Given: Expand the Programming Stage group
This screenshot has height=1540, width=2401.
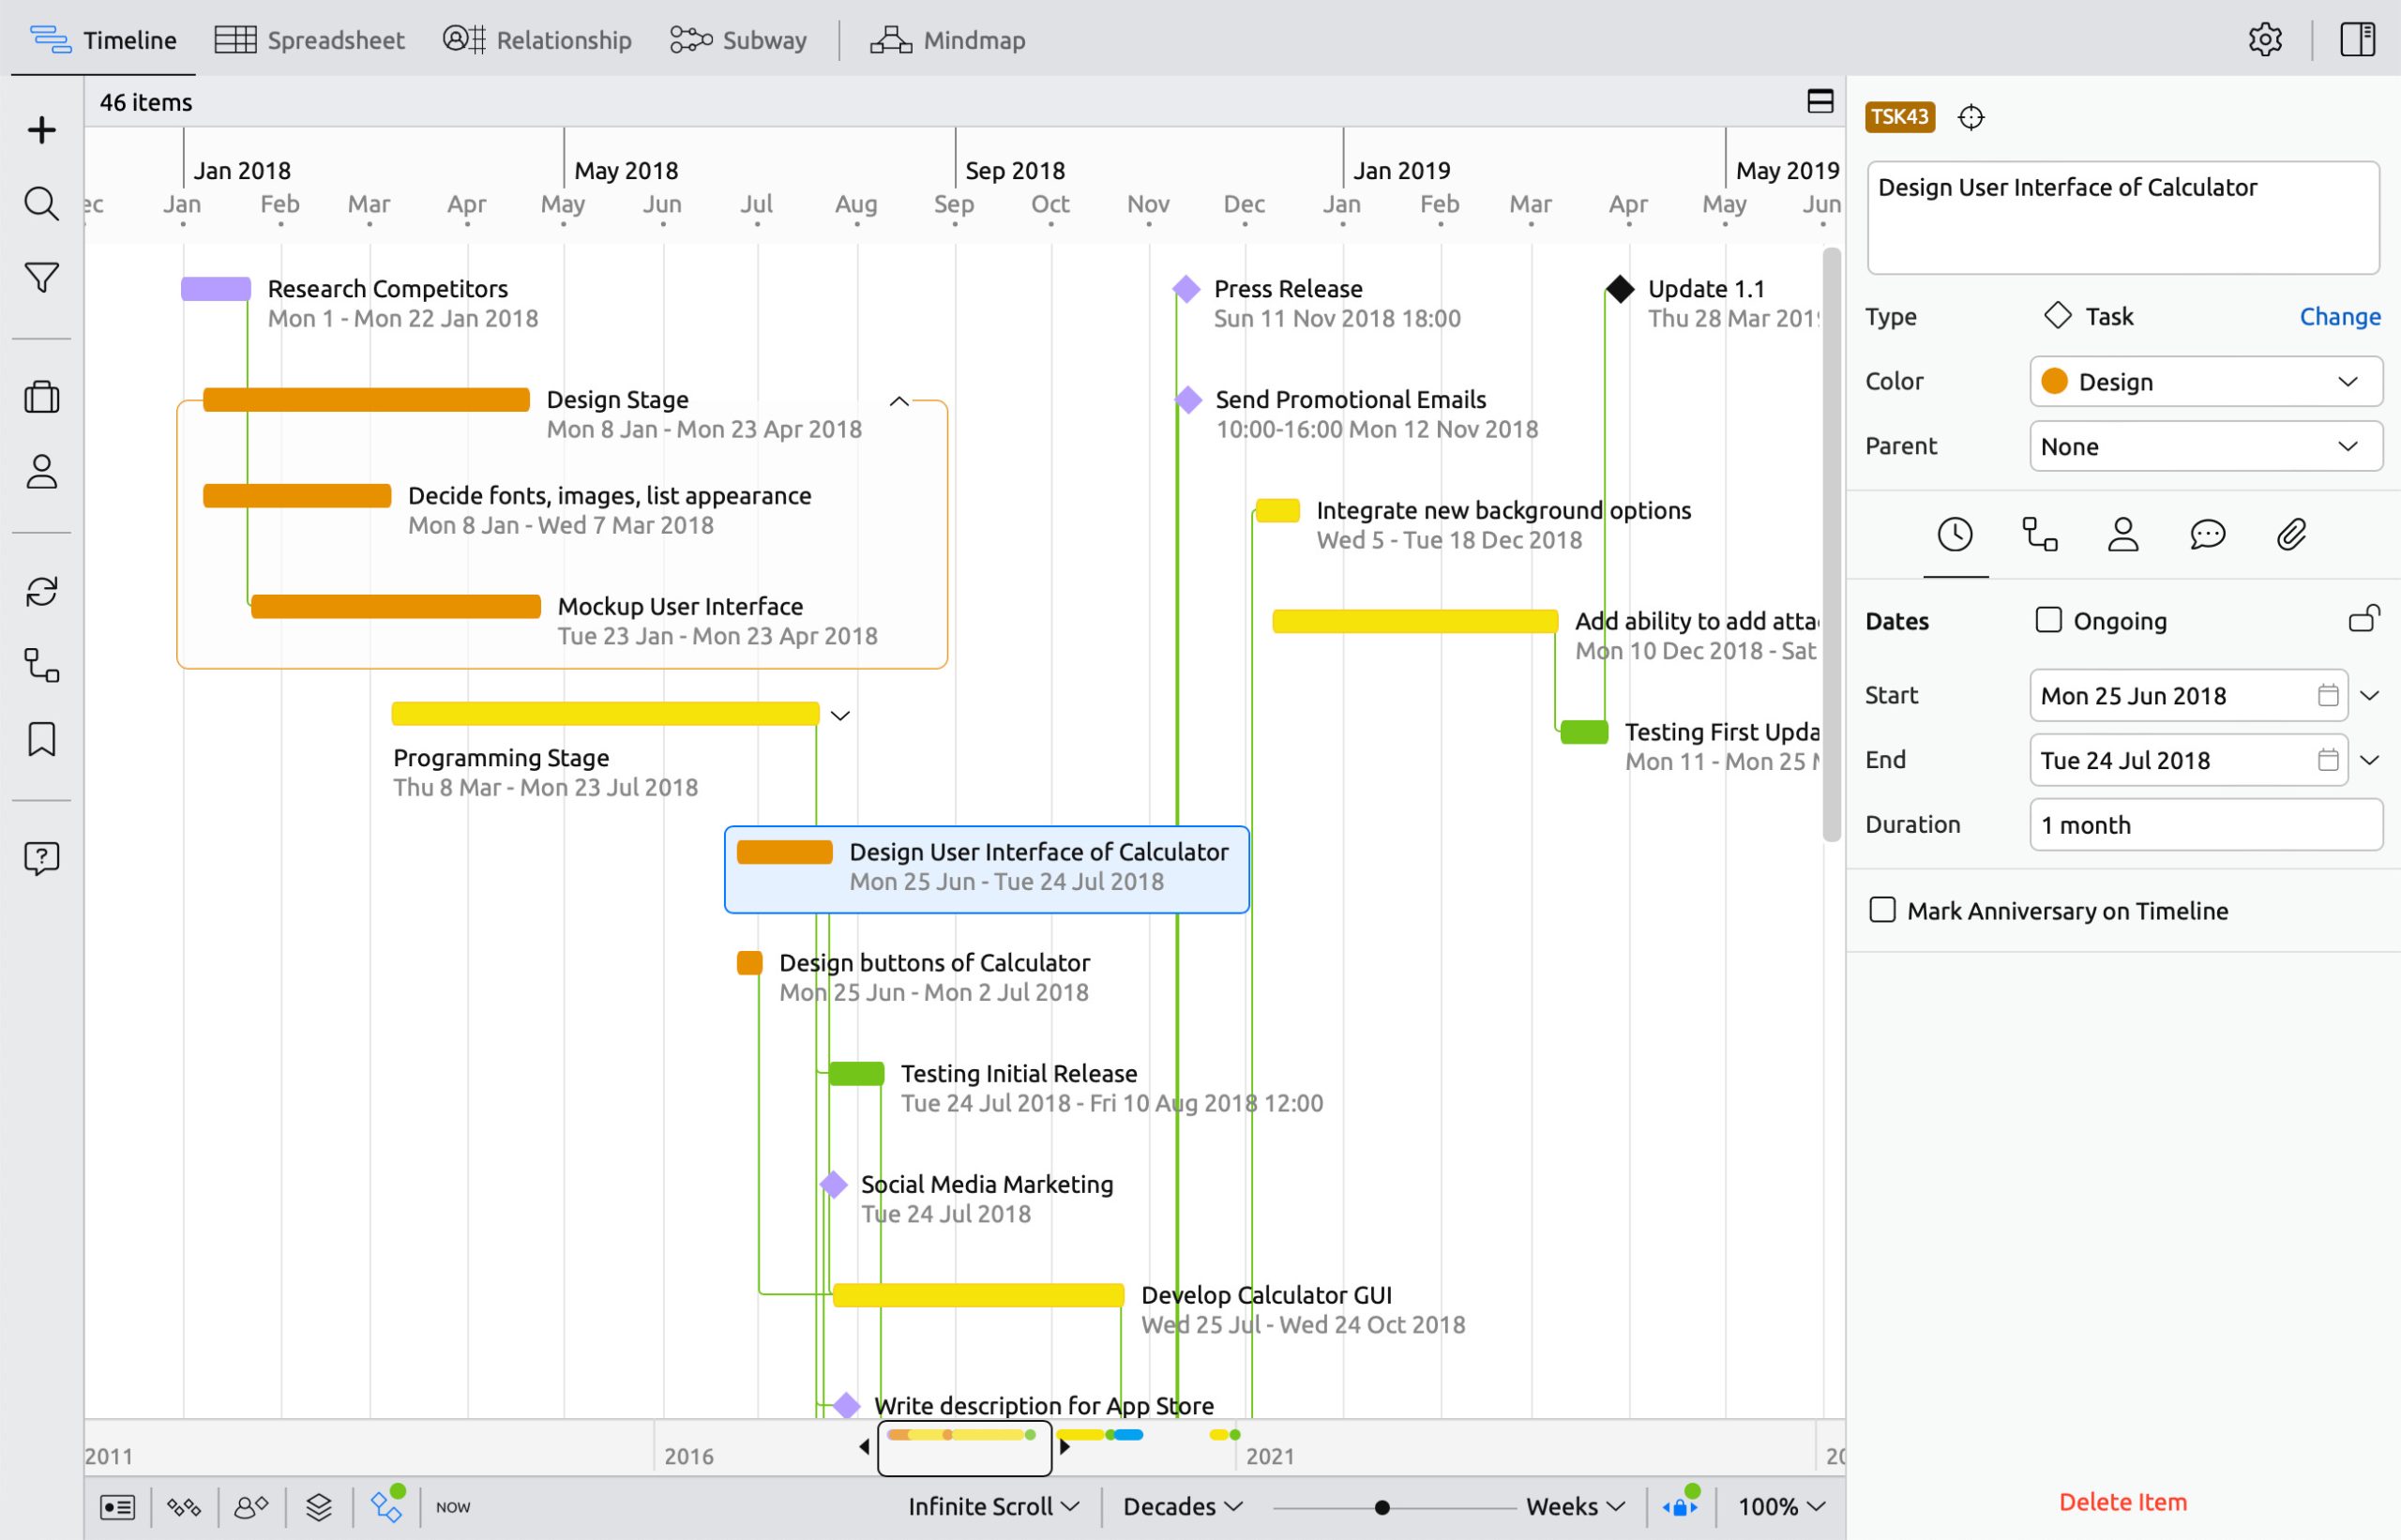Looking at the screenshot, I should click(840, 716).
